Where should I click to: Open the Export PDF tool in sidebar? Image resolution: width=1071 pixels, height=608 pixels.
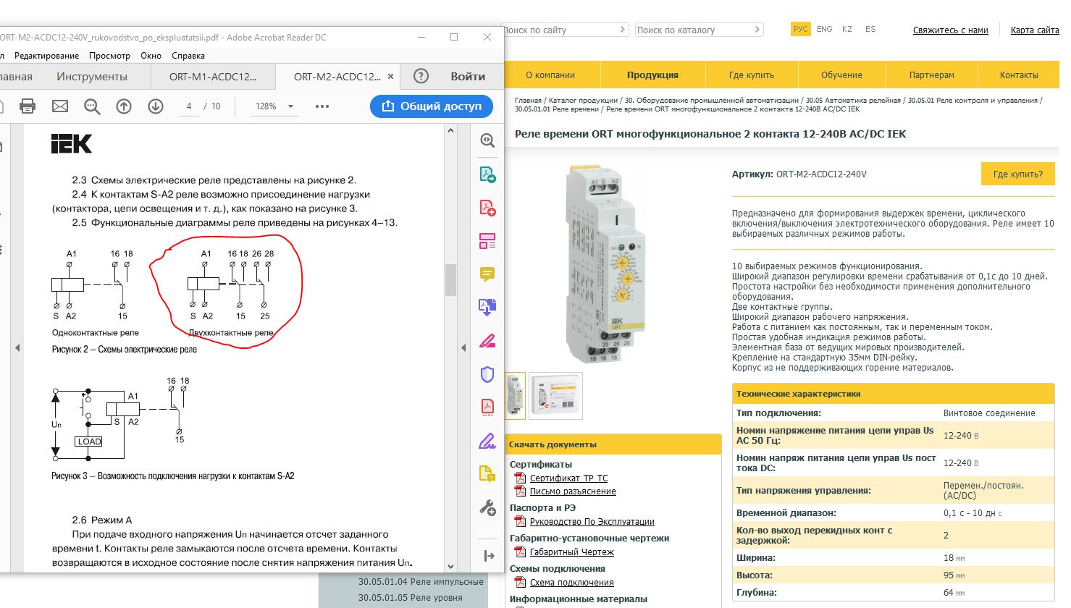tap(487, 174)
